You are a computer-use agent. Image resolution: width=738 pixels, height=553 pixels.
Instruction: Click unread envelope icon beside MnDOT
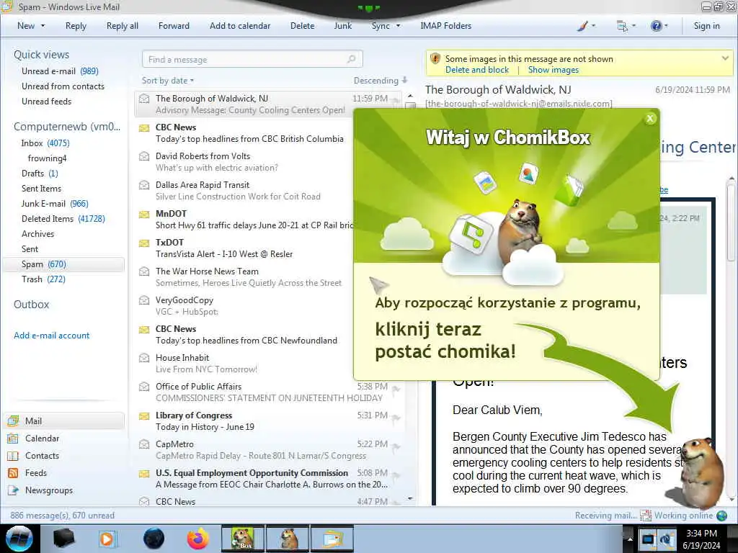coord(144,214)
